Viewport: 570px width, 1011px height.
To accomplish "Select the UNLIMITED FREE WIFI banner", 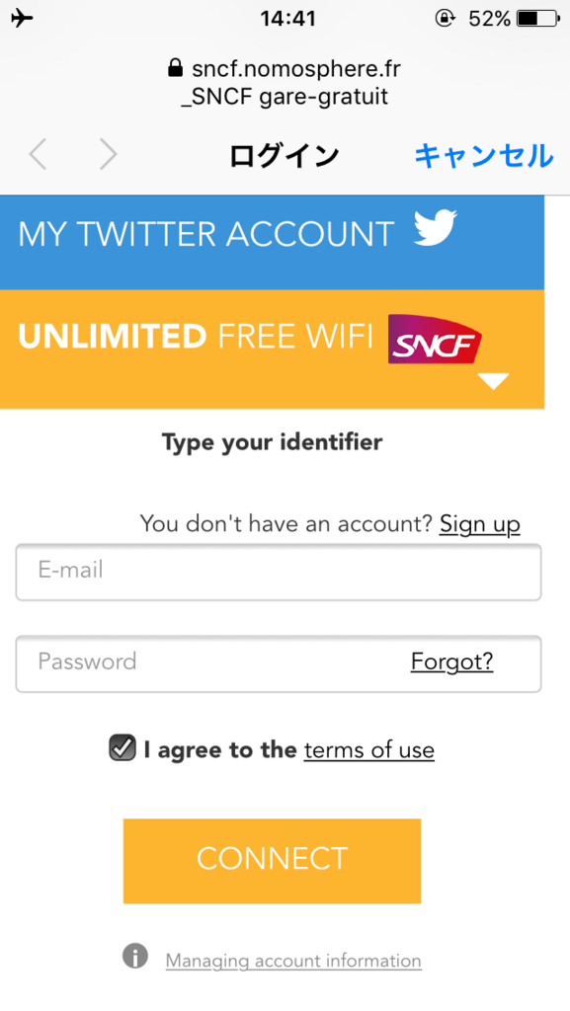I will [x=272, y=349].
